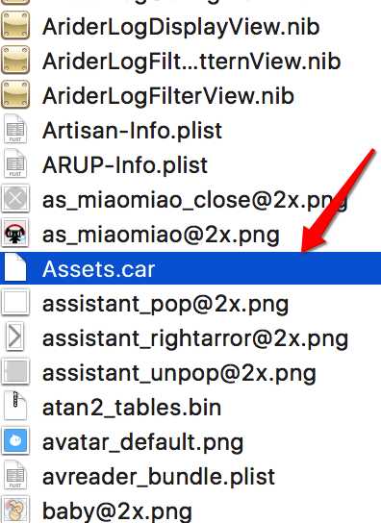Select the as_miaomiao@2x.png file name

tap(161, 236)
